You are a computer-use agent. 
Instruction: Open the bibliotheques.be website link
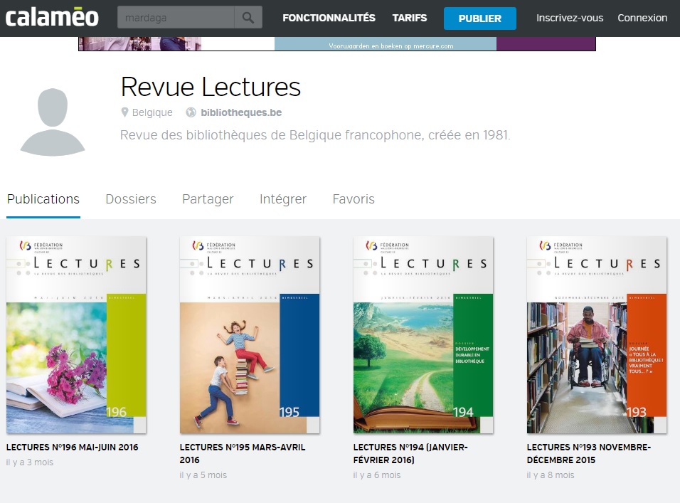pyautogui.click(x=241, y=112)
